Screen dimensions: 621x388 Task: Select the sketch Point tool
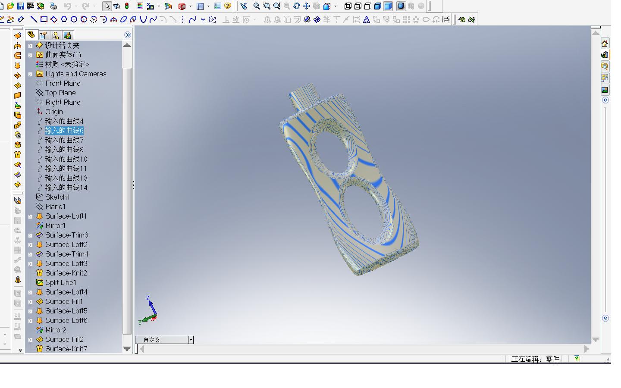(203, 19)
